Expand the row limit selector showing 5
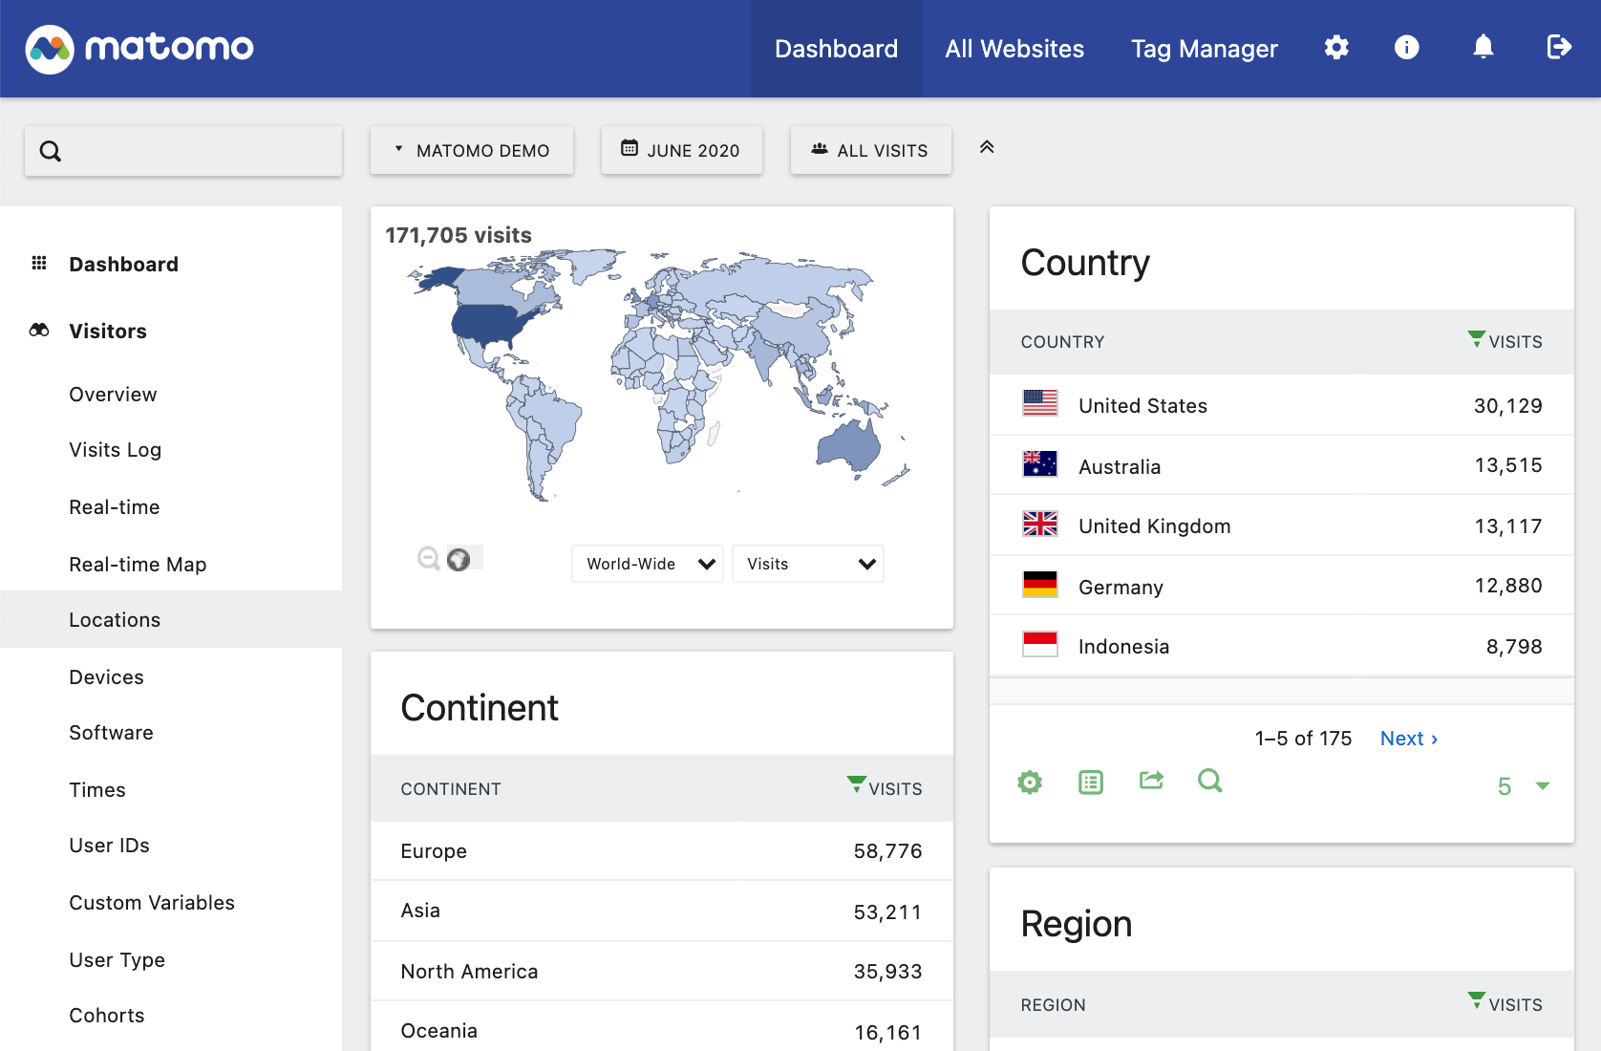 (x=1523, y=786)
